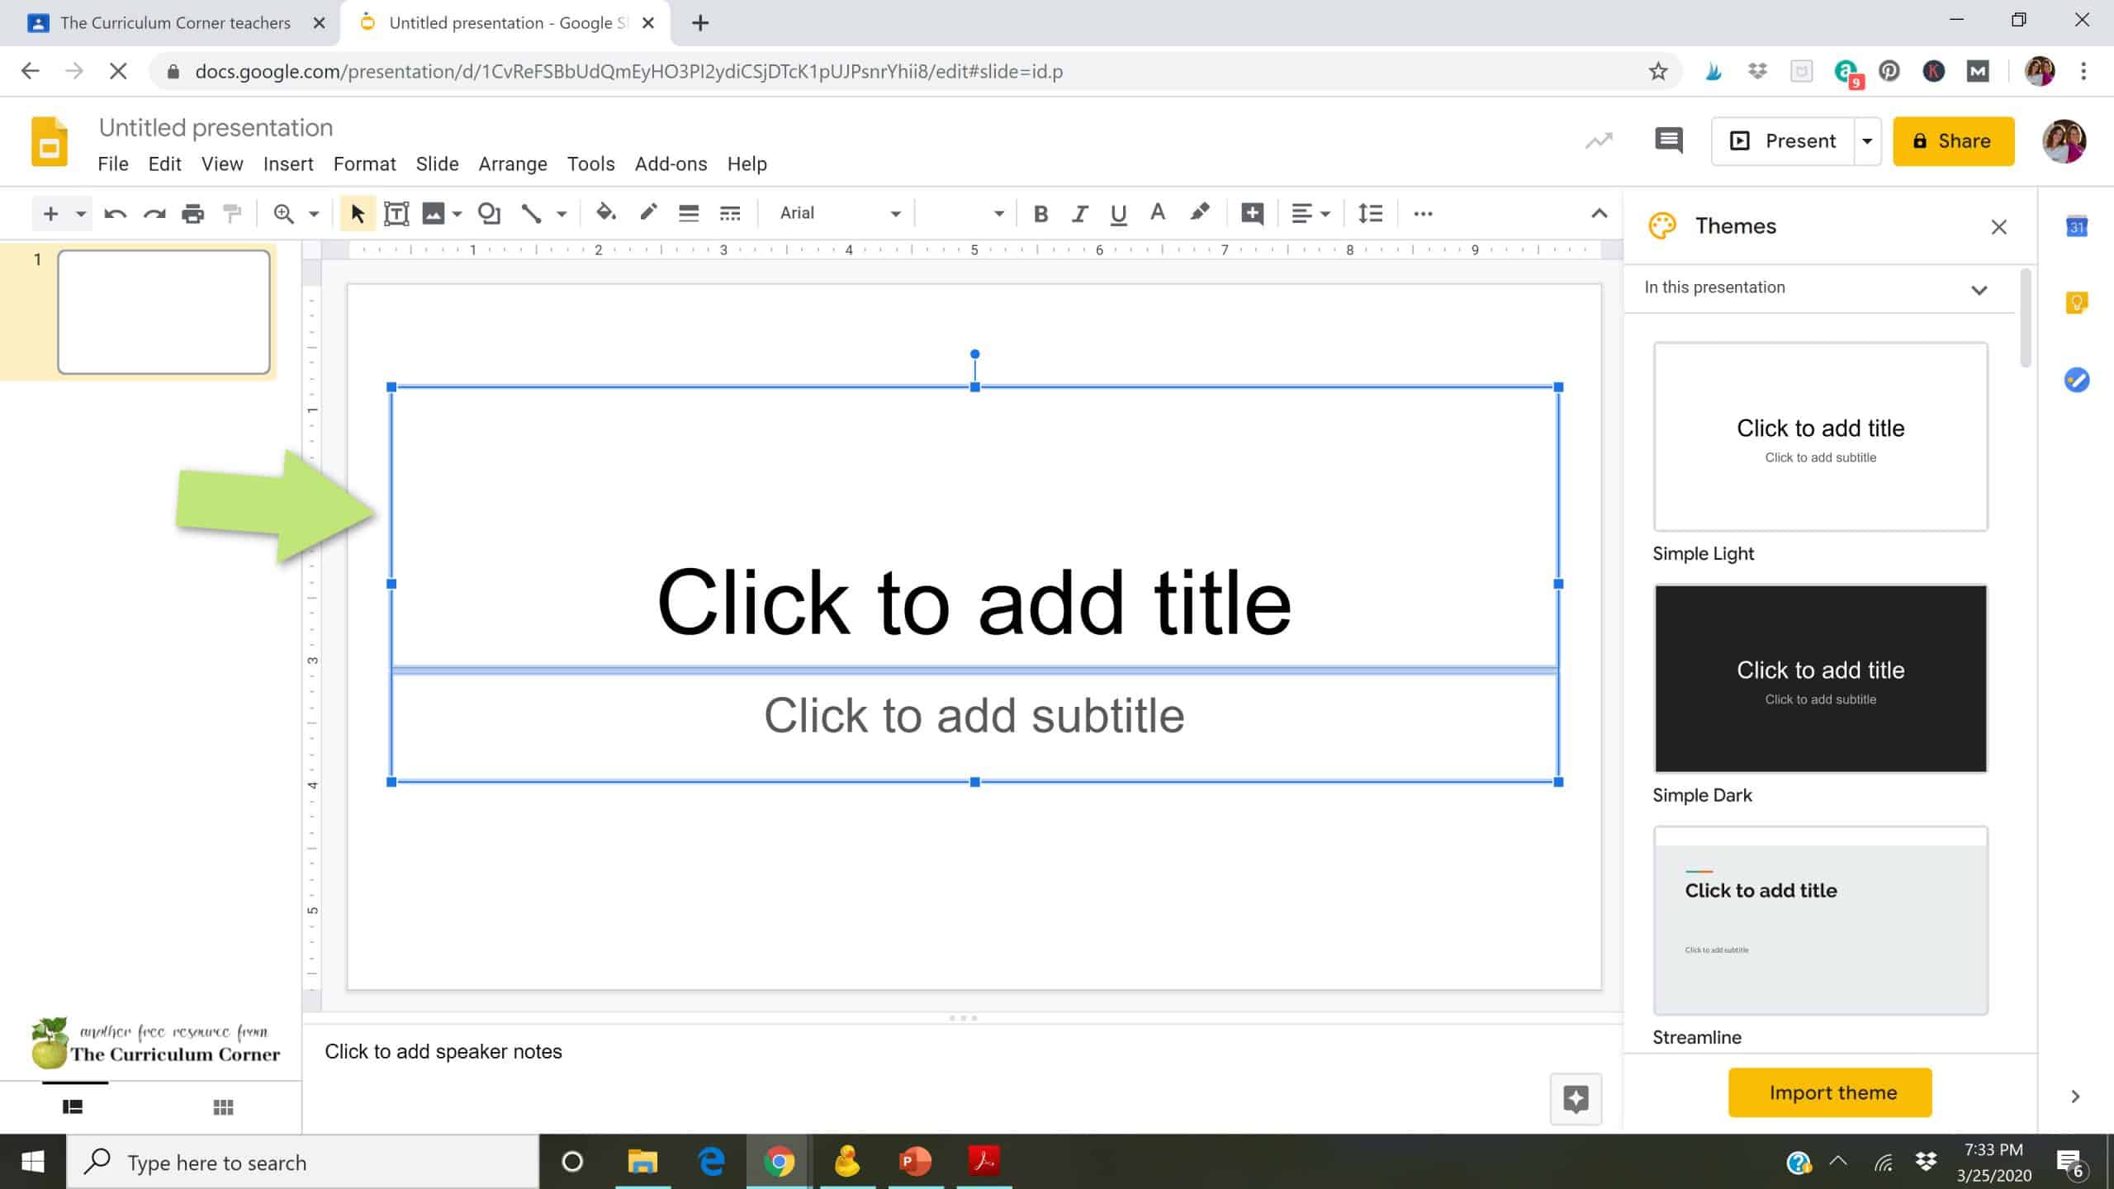Open the Format menu
Viewport: 2114px width, 1189px height.
tap(364, 163)
